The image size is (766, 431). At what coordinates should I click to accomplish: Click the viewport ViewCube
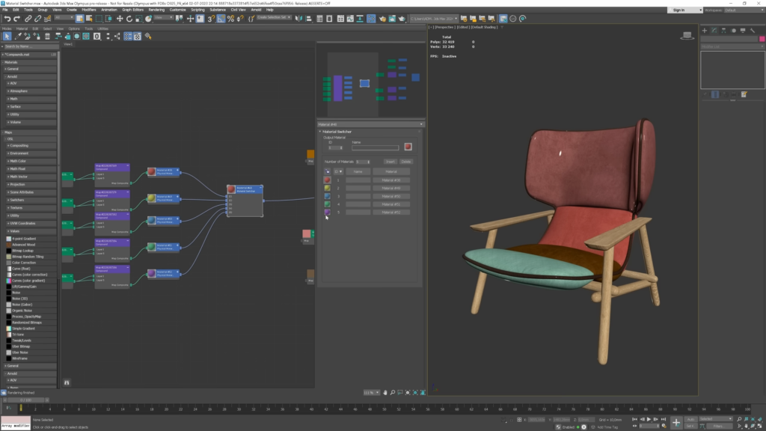pyautogui.click(x=687, y=35)
